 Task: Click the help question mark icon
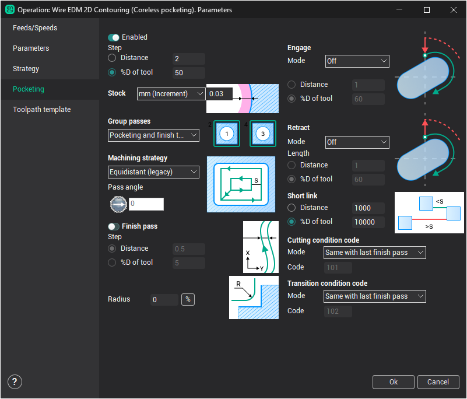coord(15,382)
